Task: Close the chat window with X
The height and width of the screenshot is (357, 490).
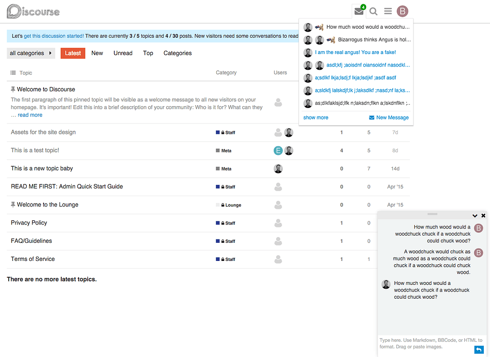Action: point(483,216)
